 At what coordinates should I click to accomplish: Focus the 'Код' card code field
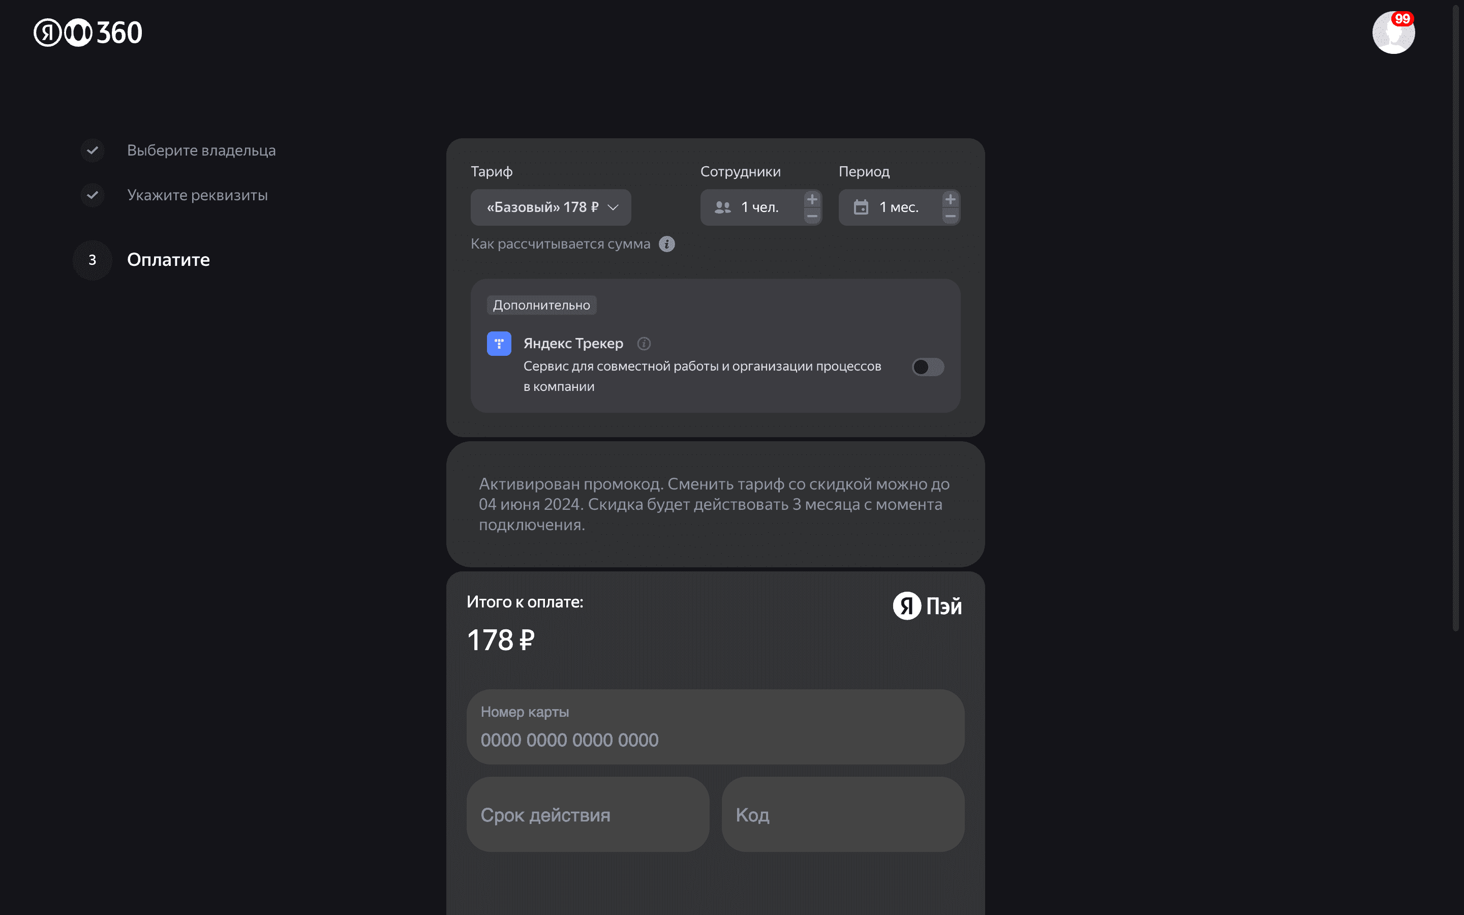(x=843, y=814)
